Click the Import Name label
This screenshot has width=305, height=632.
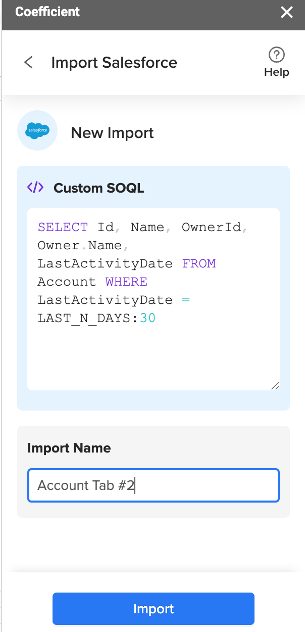pyautogui.click(x=69, y=448)
